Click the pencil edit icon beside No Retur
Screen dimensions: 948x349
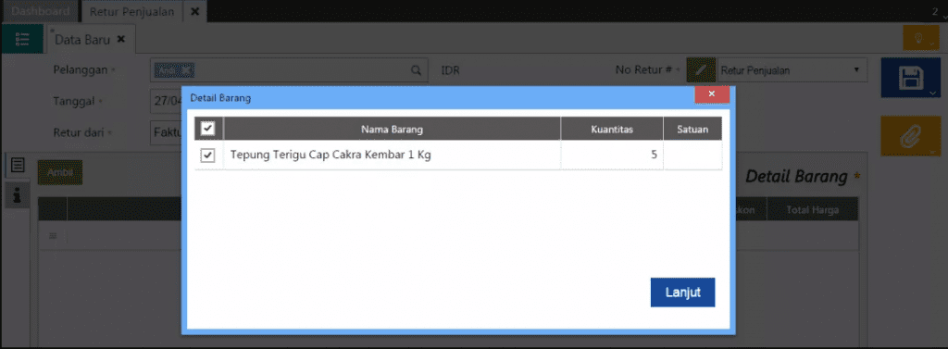[701, 70]
